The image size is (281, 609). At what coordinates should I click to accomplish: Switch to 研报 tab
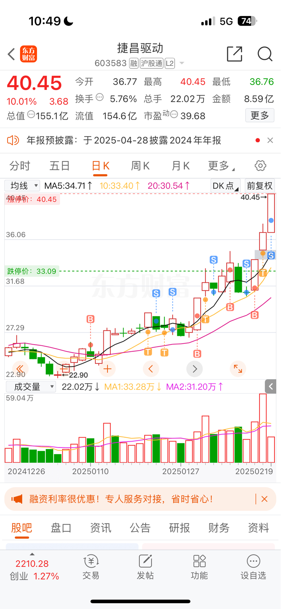(179, 528)
